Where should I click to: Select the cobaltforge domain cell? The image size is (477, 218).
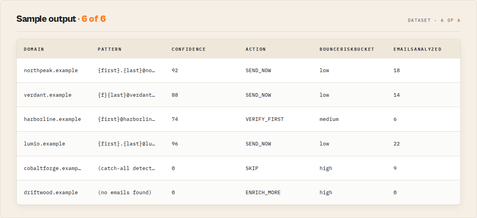click(52, 168)
